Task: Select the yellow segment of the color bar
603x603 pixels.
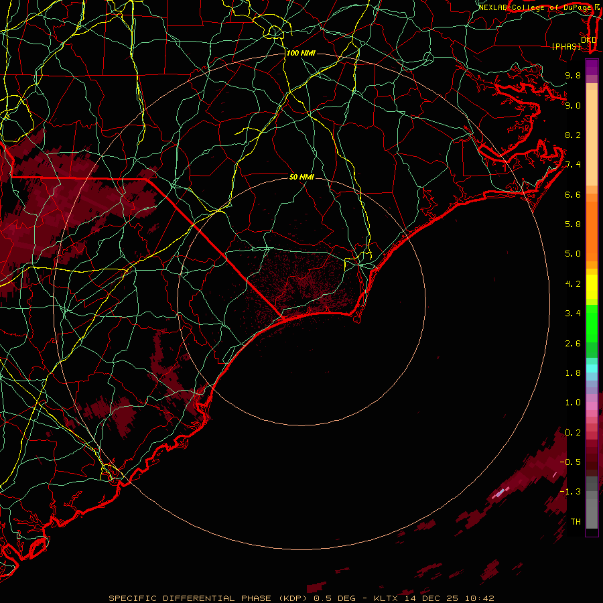Action: 592,287
